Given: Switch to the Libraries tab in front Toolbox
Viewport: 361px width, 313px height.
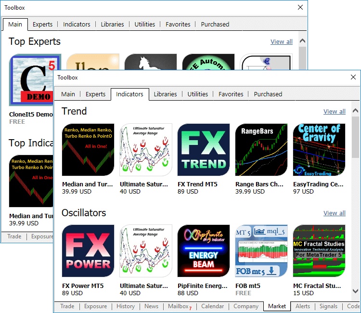Looking at the screenshot, I should (x=165, y=94).
